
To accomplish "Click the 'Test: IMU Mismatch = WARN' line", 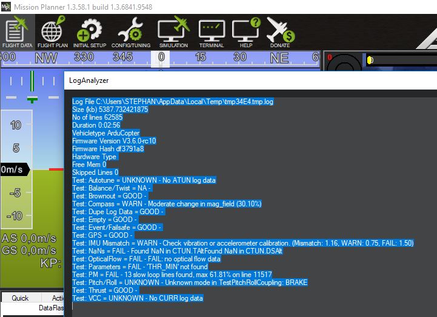I will 243,243.
